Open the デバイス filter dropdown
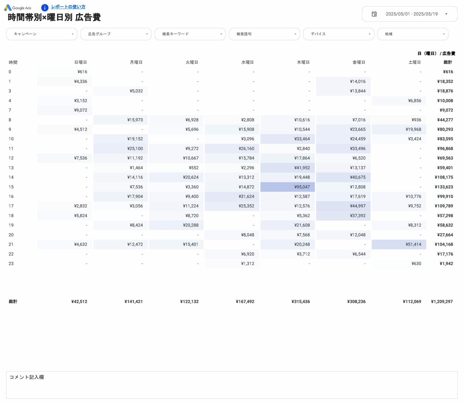The image size is (464, 402). point(339,34)
